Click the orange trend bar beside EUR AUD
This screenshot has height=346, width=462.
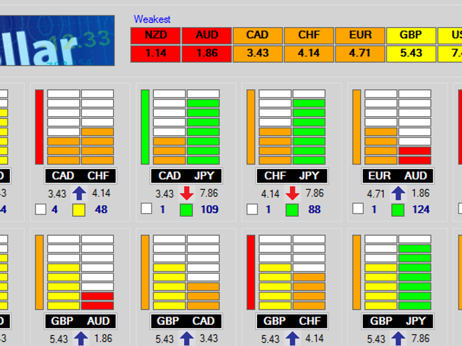pos(356,127)
